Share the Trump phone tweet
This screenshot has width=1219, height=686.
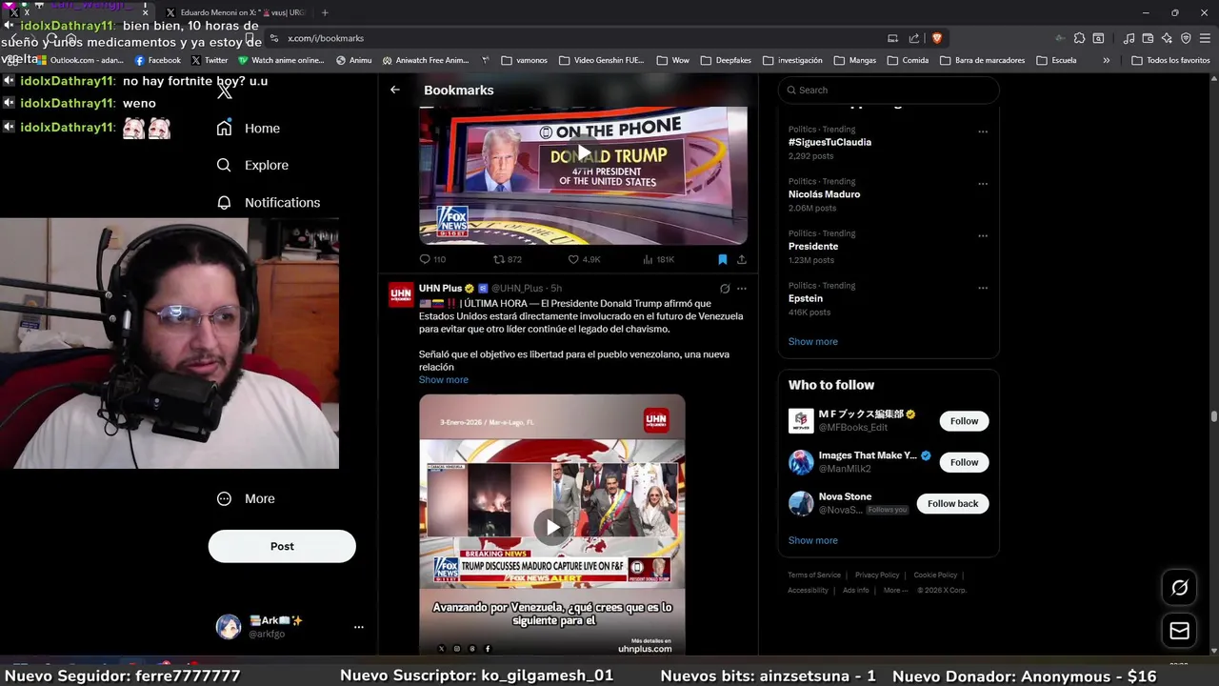(741, 259)
